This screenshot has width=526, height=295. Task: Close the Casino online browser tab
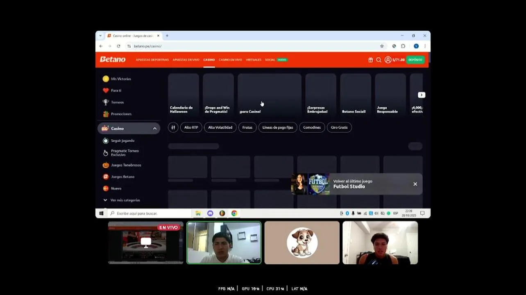[158, 36]
